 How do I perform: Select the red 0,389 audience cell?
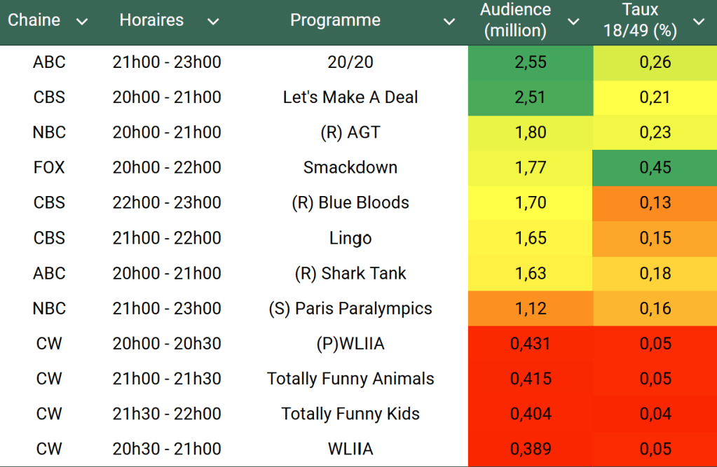[x=530, y=449]
